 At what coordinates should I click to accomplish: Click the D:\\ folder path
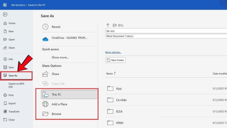click(x=121, y=25)
